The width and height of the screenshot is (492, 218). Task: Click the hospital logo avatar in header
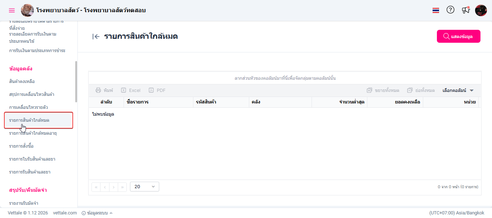(x=27, y=10)
